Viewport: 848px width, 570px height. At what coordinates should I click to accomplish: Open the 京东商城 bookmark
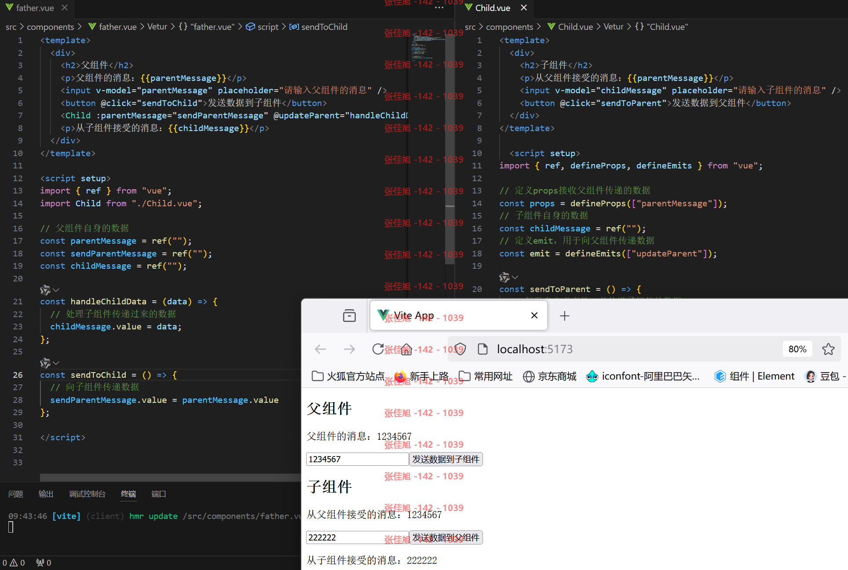tap(549, 376)
